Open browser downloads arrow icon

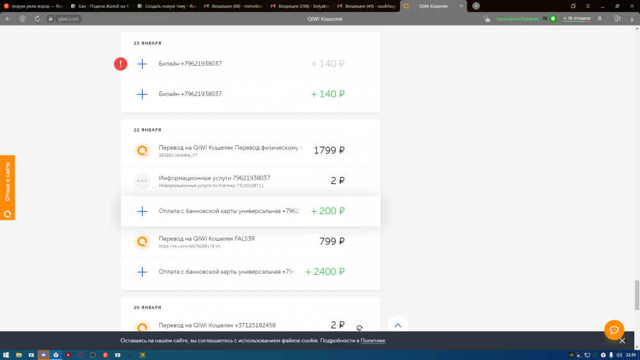[x=632, y=19]
